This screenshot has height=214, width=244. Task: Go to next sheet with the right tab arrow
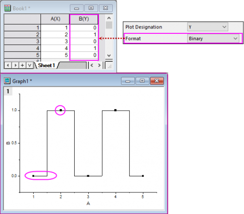(15, 66)
